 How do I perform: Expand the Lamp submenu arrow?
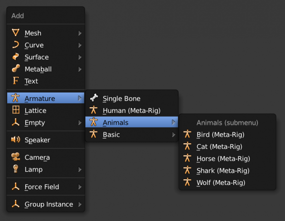click(x=80, y=169)
